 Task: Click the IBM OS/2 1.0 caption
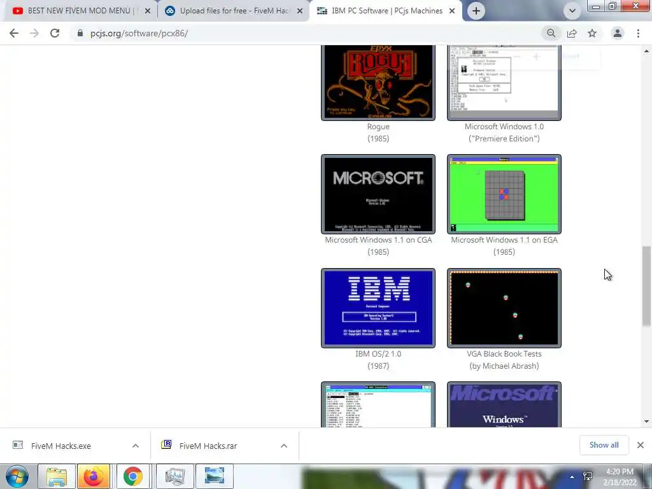coord(378,360)
